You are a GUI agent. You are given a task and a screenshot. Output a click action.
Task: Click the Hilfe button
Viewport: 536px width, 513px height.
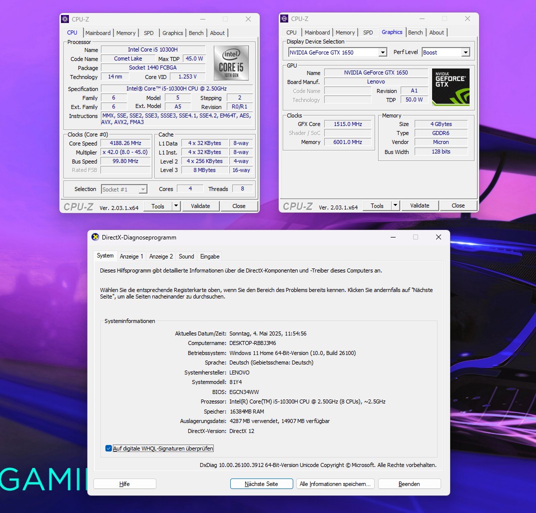pyautogui.click(x=124, y=484)
